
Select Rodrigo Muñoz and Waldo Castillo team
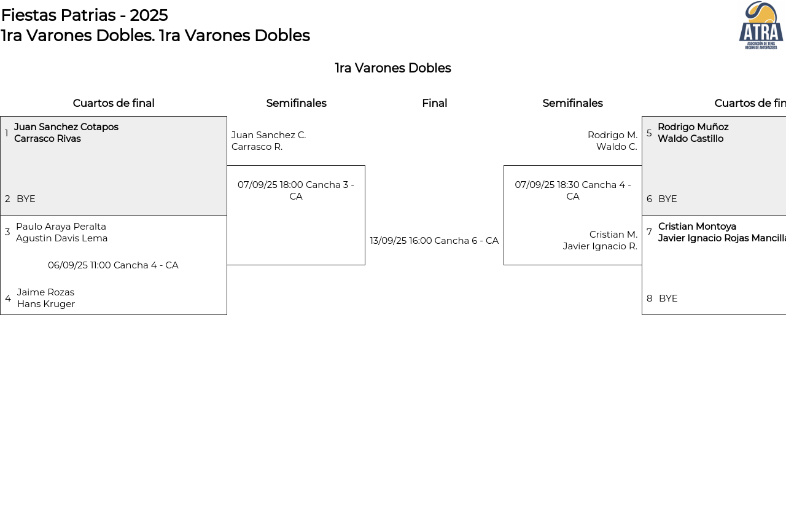point(693,133)
